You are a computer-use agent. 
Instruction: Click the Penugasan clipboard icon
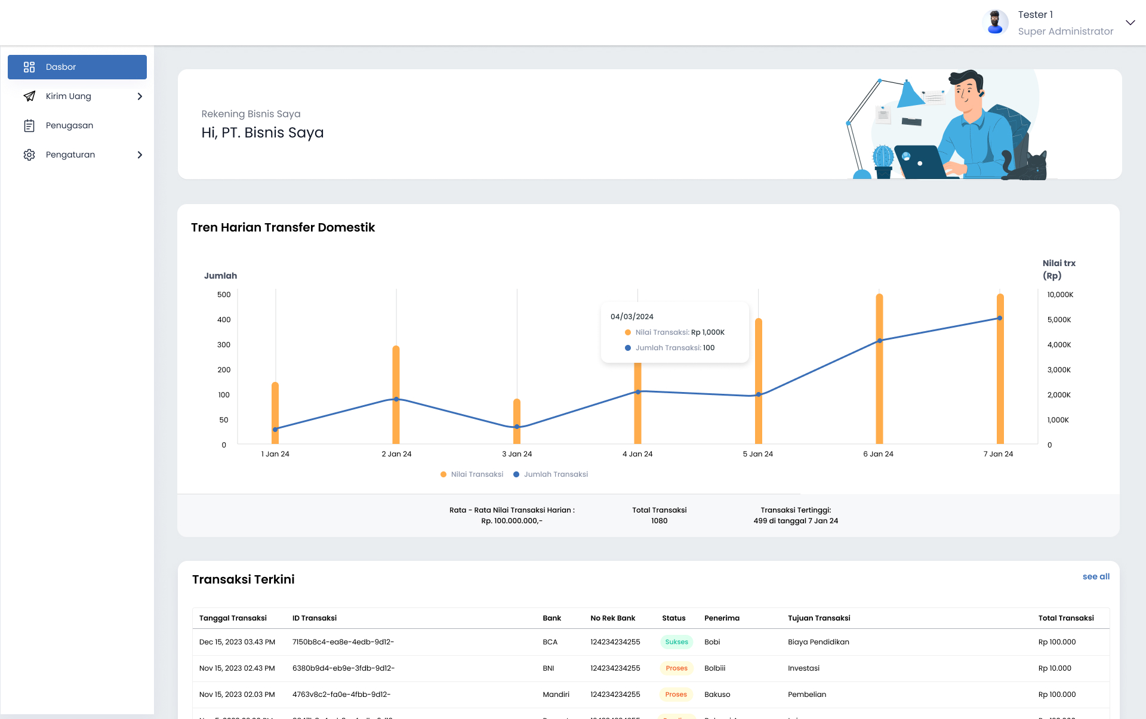[29, 125]
